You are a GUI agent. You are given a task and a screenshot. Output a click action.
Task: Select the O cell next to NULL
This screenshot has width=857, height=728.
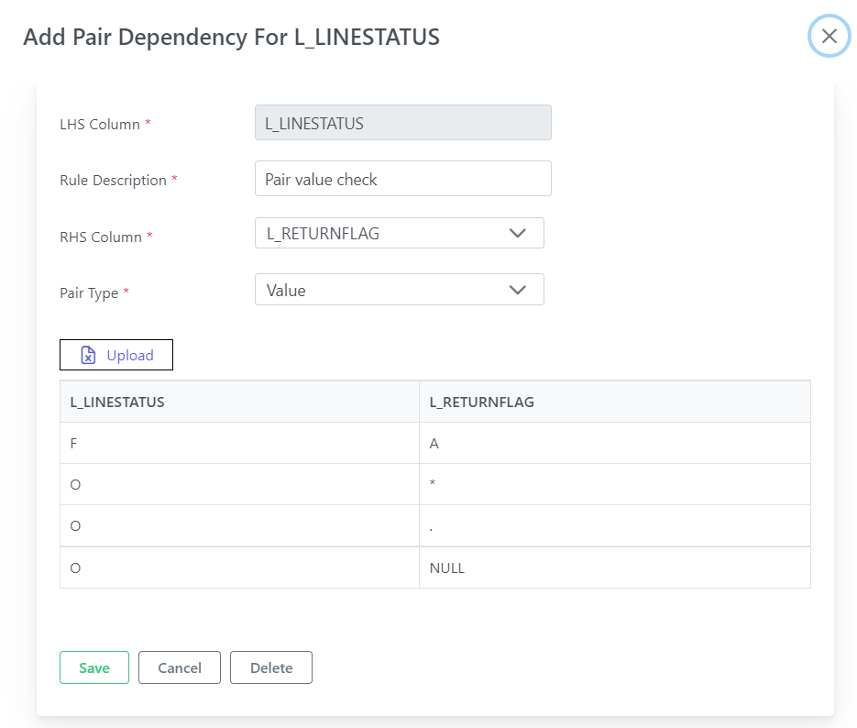[x=239, y=568]
